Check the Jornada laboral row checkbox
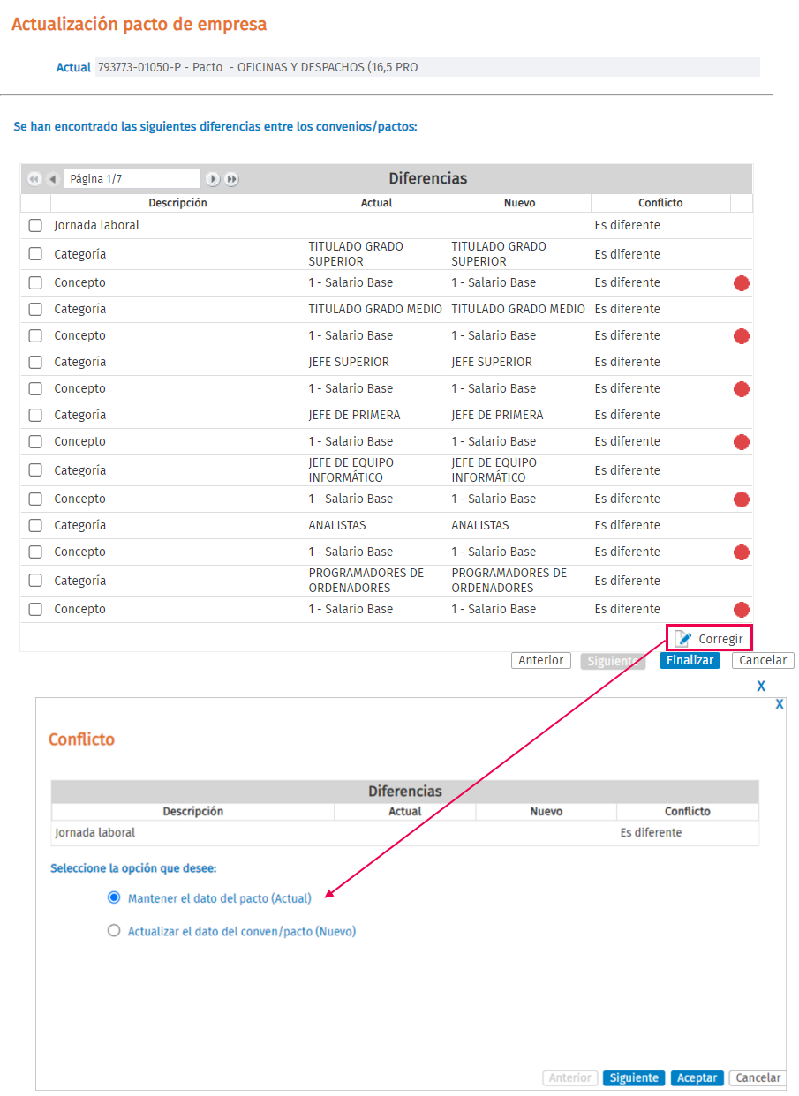The image size is (799, 1096). [x=35, y=226]
